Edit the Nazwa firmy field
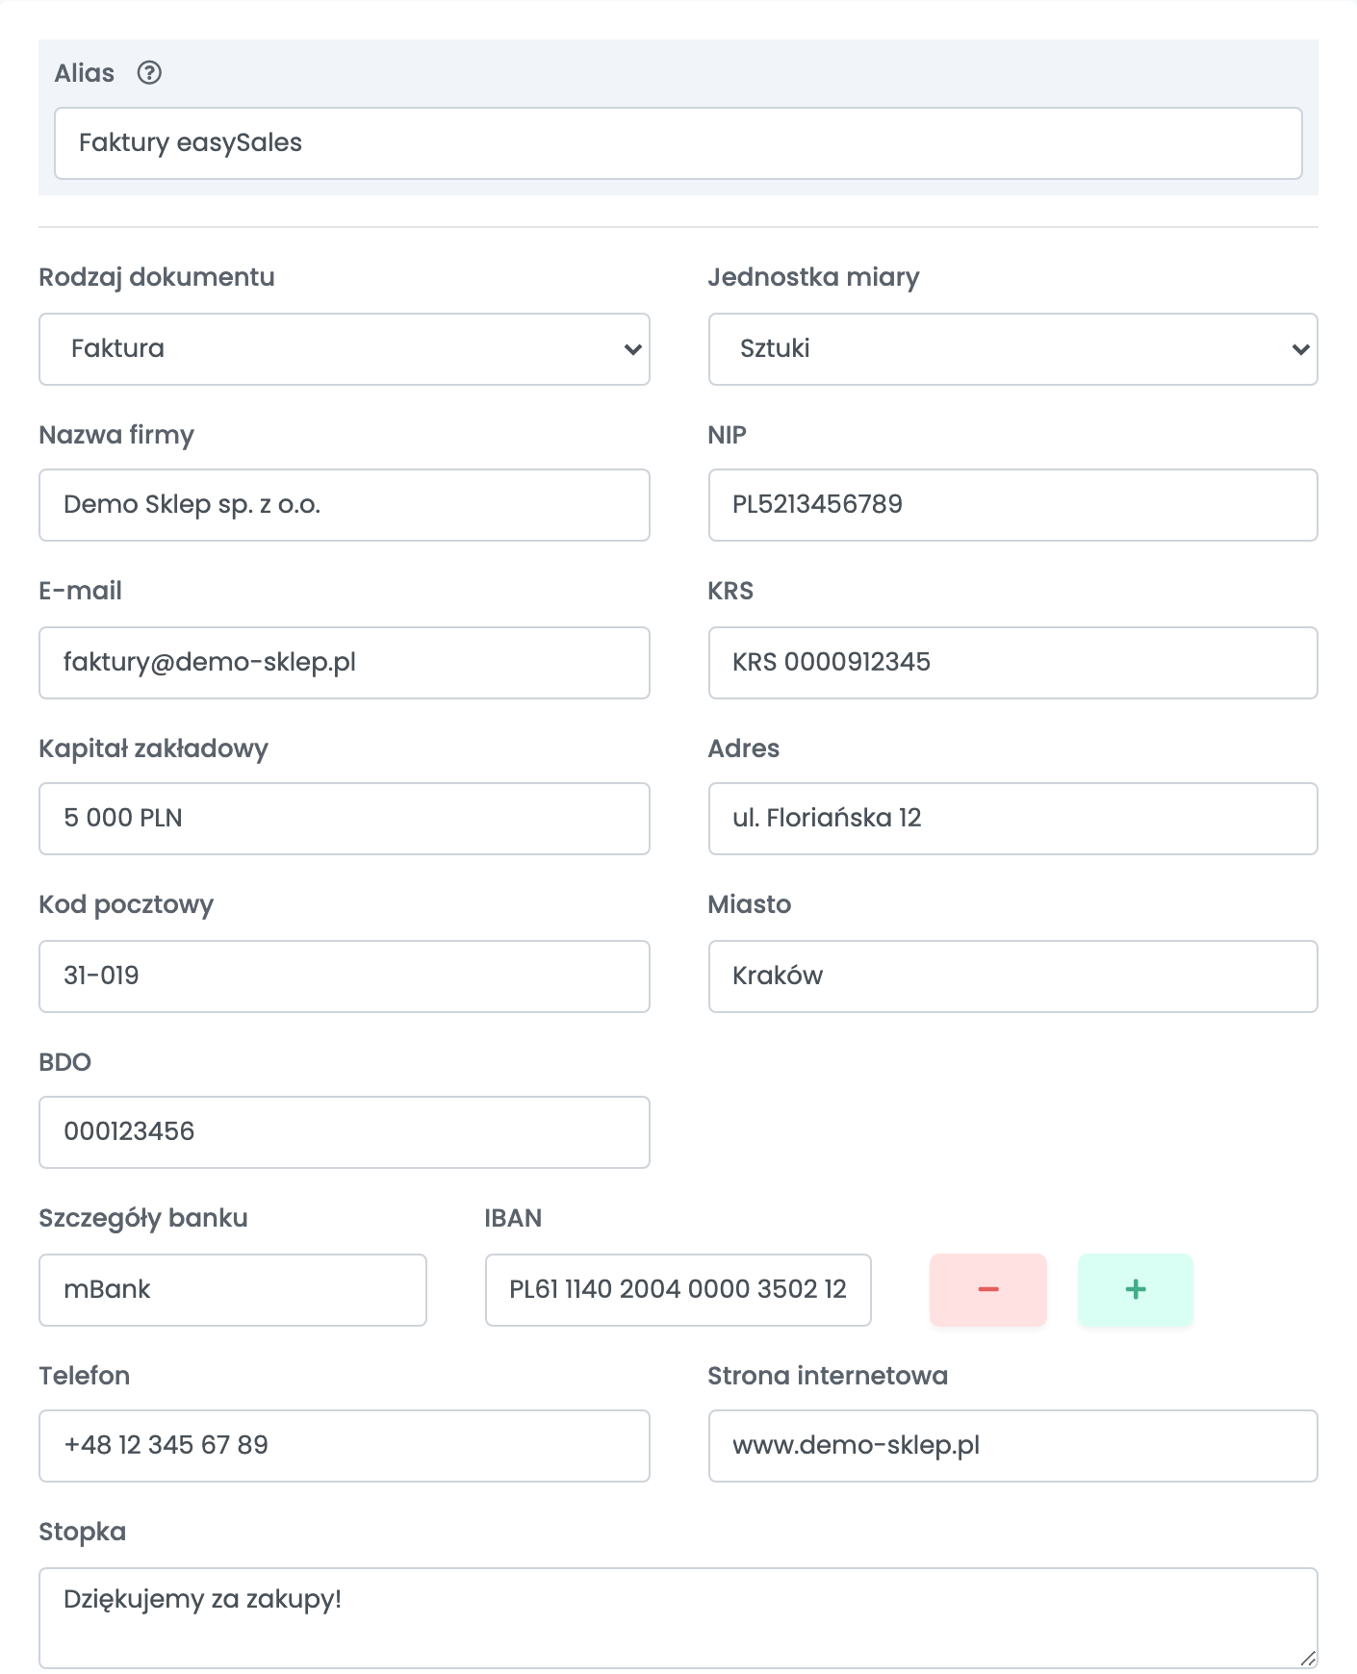Image resolution: width=1357 pixels, height=1674 pixels. [345, 505]
